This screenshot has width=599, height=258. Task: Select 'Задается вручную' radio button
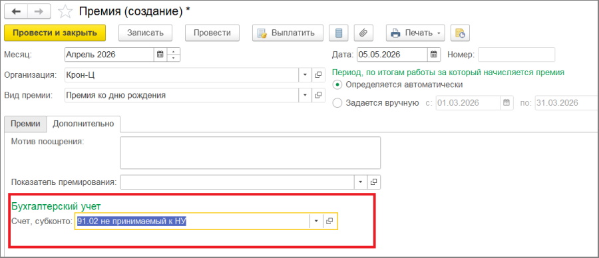click(337, 103)
